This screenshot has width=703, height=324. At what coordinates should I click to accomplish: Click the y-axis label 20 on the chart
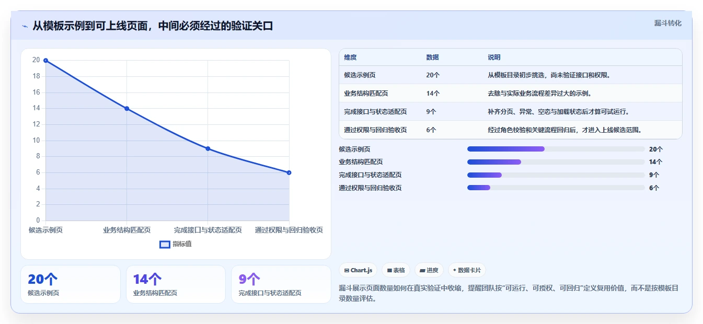36,60
